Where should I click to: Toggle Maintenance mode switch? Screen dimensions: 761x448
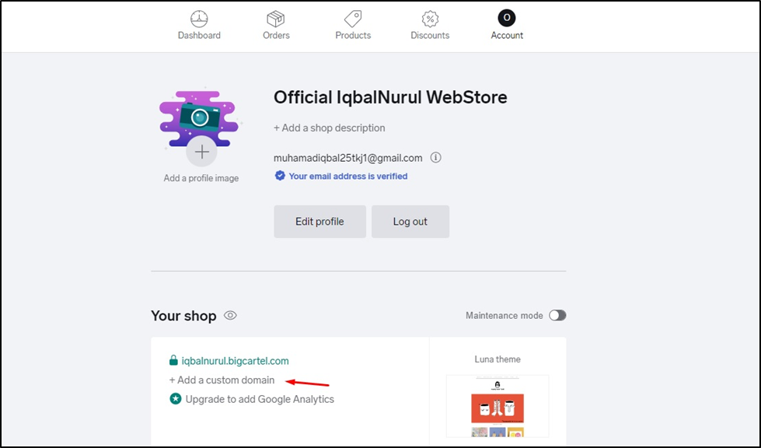coord(557,316)
